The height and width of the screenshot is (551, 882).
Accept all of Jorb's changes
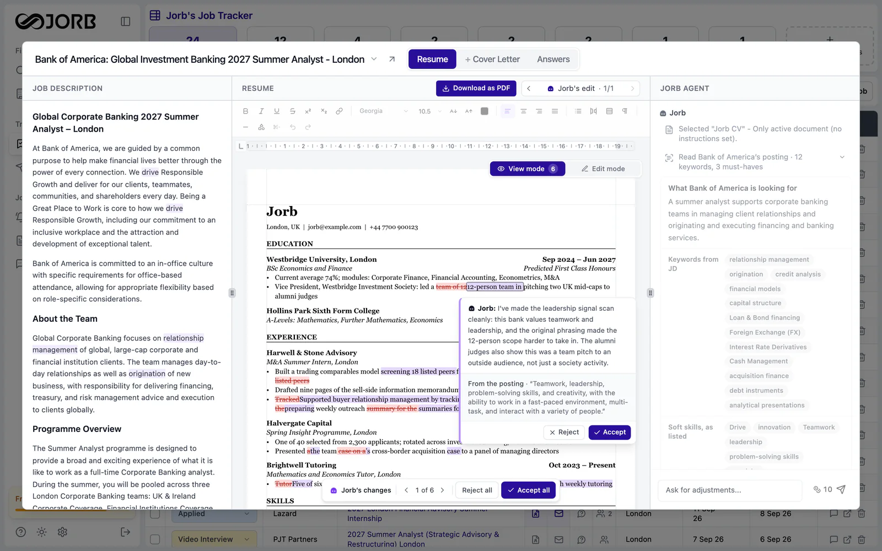coord(529,490)
